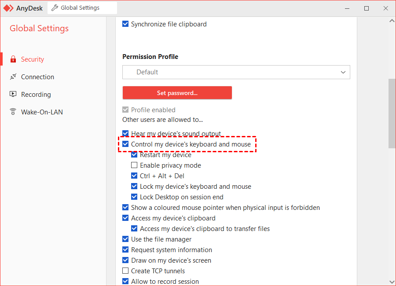The image size is (396, 286).
Task: Disable Ctrl + Alt + Del permission
Action: click(x=134, y=176)
